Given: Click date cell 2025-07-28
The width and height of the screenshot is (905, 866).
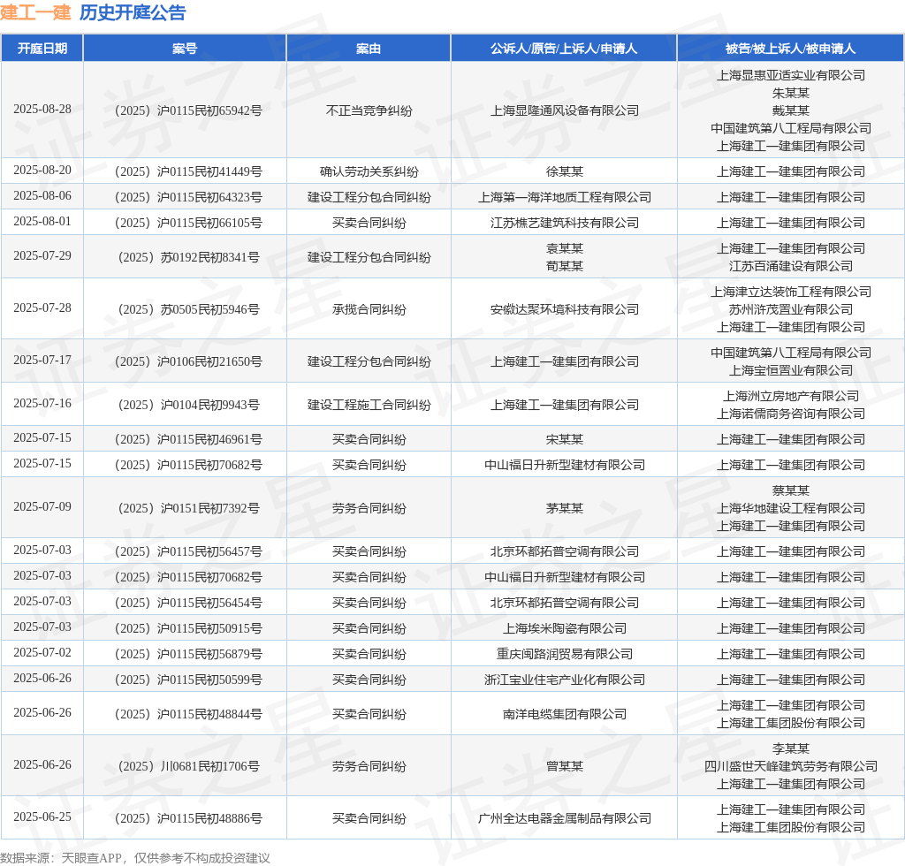Looking at the screenshot, I should click(x=42, y=308).
